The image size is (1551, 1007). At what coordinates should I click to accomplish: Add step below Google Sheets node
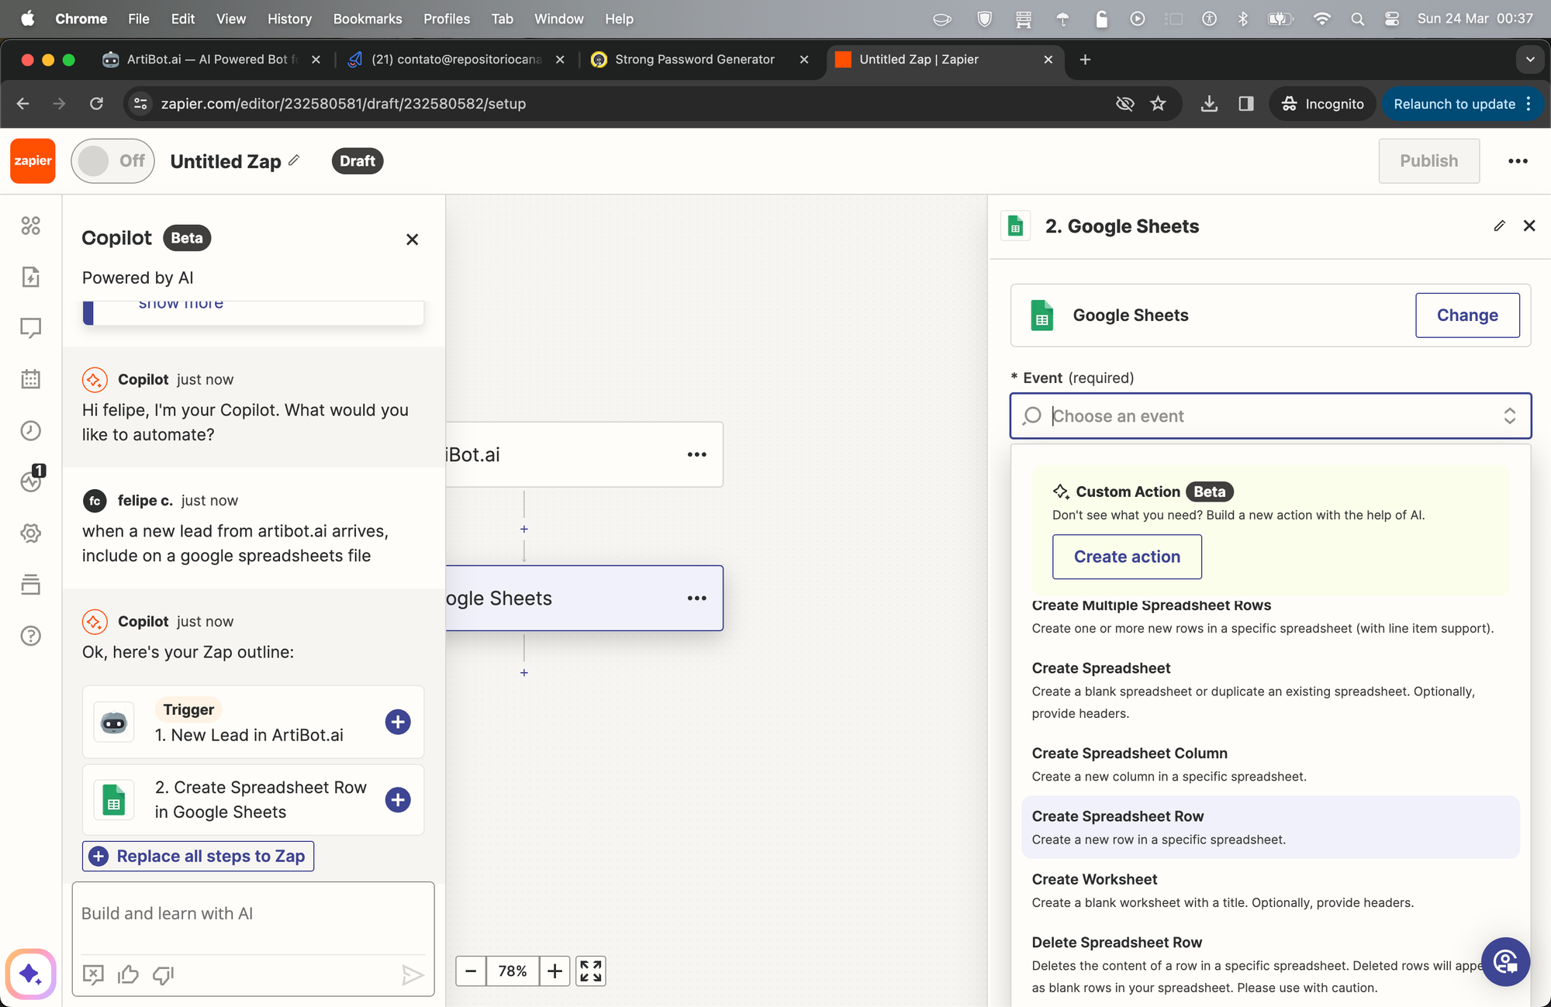pos(524,672)
